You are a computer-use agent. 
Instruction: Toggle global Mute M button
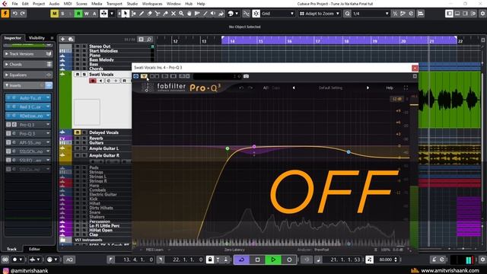[x=54, y=14]
